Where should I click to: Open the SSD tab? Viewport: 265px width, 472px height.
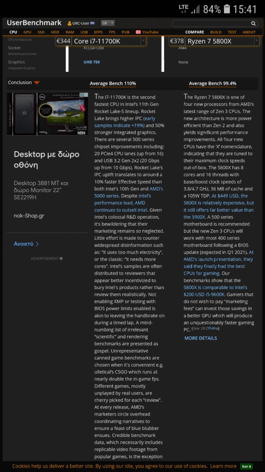[x=41, y=32]
